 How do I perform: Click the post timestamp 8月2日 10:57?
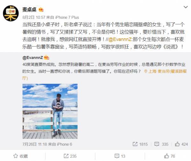click(x=34, y=17)
